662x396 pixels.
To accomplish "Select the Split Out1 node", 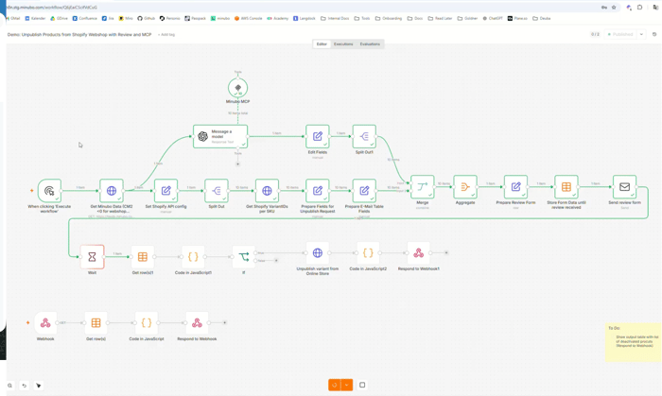I will pyautogui.click(x=364, y=136).
